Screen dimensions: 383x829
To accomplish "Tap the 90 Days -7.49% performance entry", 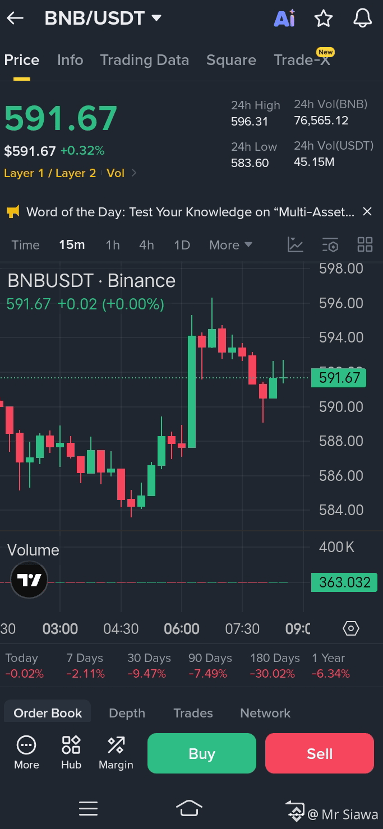I will pos(210,665).
